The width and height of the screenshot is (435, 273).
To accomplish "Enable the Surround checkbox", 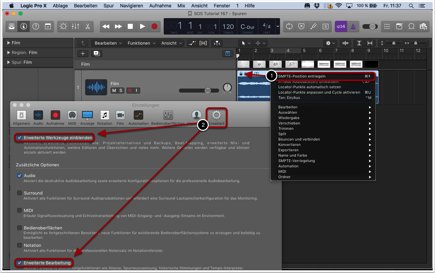I will pos(19,193).
